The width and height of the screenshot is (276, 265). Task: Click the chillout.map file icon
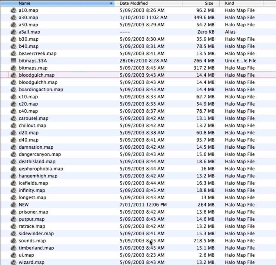click(13, 126)
